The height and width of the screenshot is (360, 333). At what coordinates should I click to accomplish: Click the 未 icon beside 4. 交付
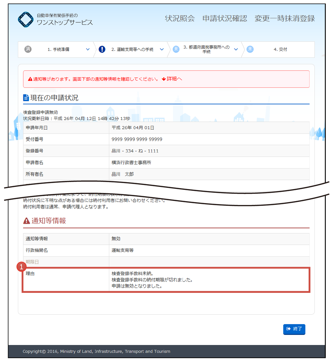point(250,49)
